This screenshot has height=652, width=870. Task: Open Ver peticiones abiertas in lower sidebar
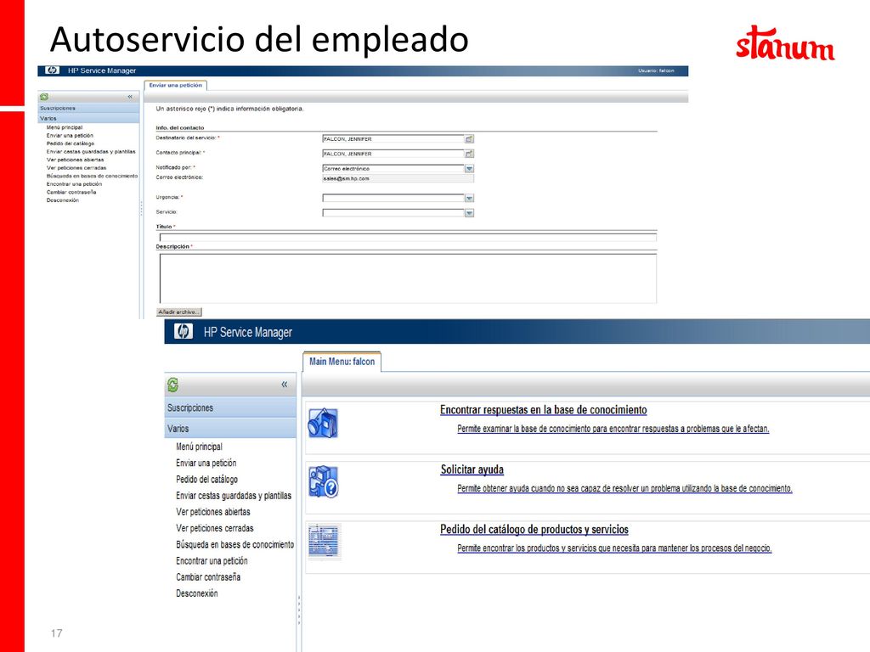[x=213, y=512]
